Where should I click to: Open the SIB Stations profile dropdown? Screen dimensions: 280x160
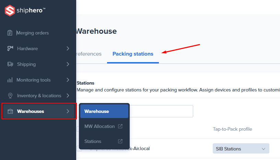coord(241,149)
